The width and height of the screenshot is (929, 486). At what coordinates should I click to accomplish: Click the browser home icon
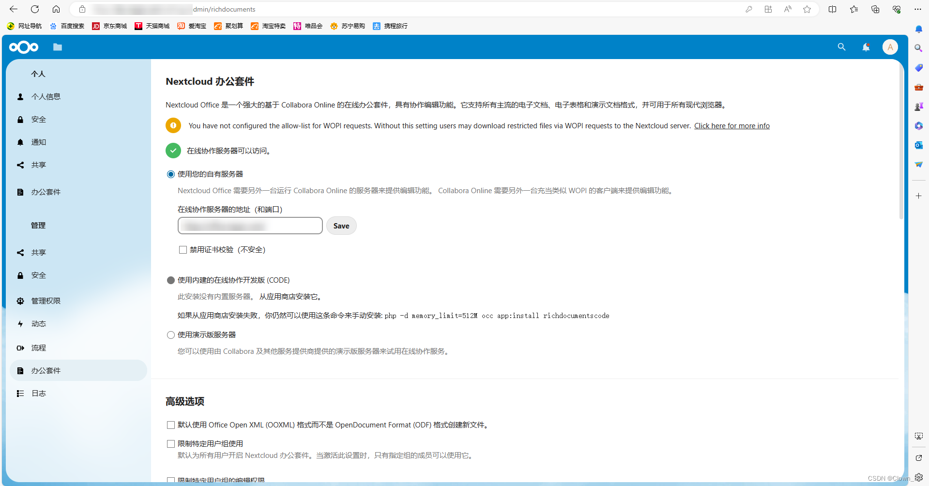56,9
